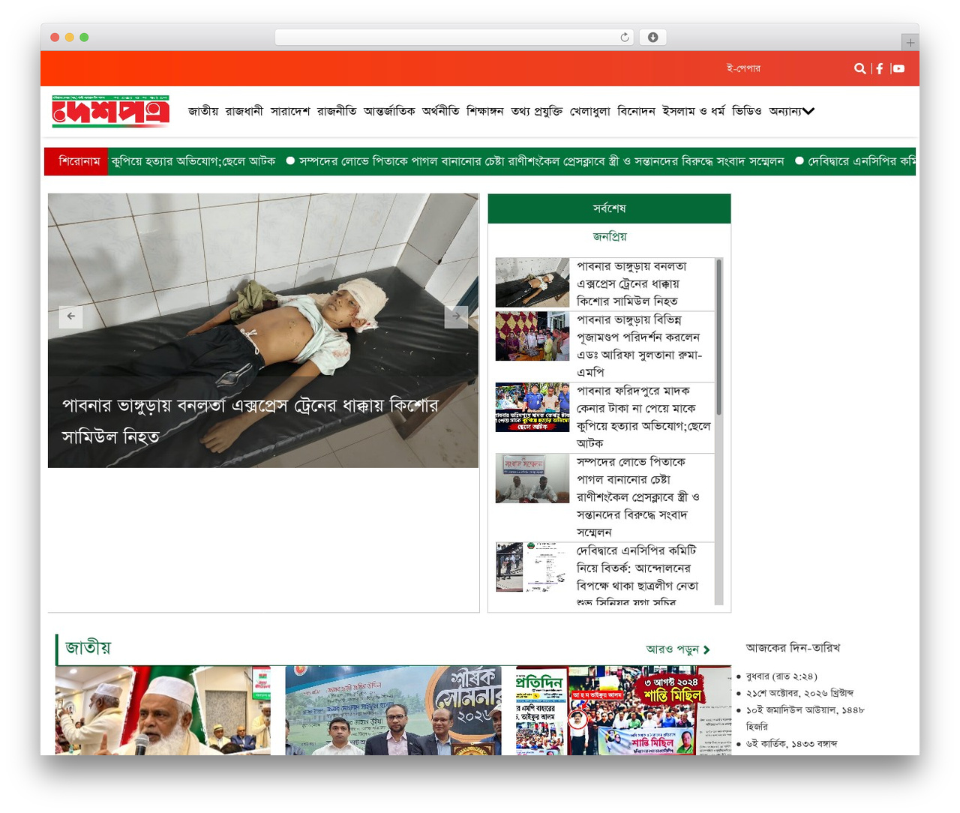The image size is (960, 813).
Task: Open the আন্তর্জাতিক menu item
Action: 389,111
